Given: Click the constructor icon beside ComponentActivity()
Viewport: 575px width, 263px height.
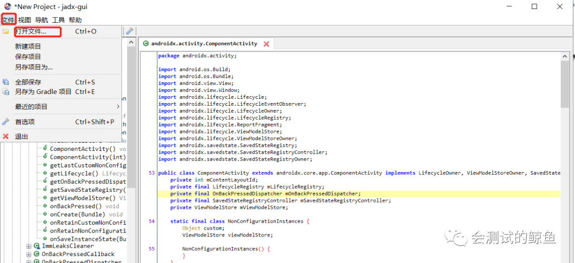Looking at the screenshot, I should tap(45, 149).
